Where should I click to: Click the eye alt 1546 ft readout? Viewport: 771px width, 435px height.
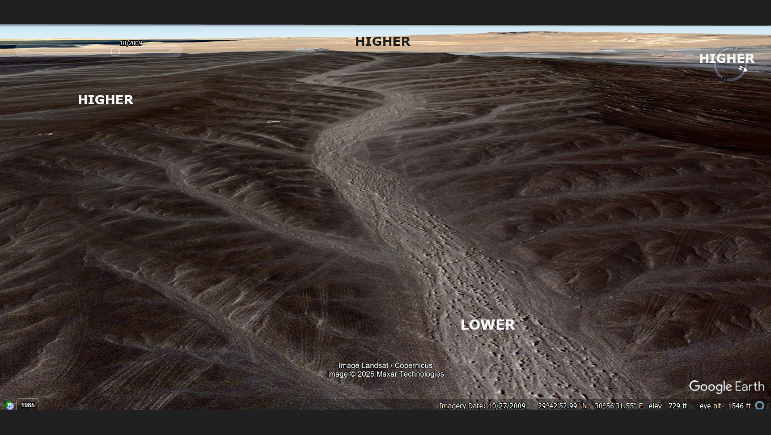point(725,406)
